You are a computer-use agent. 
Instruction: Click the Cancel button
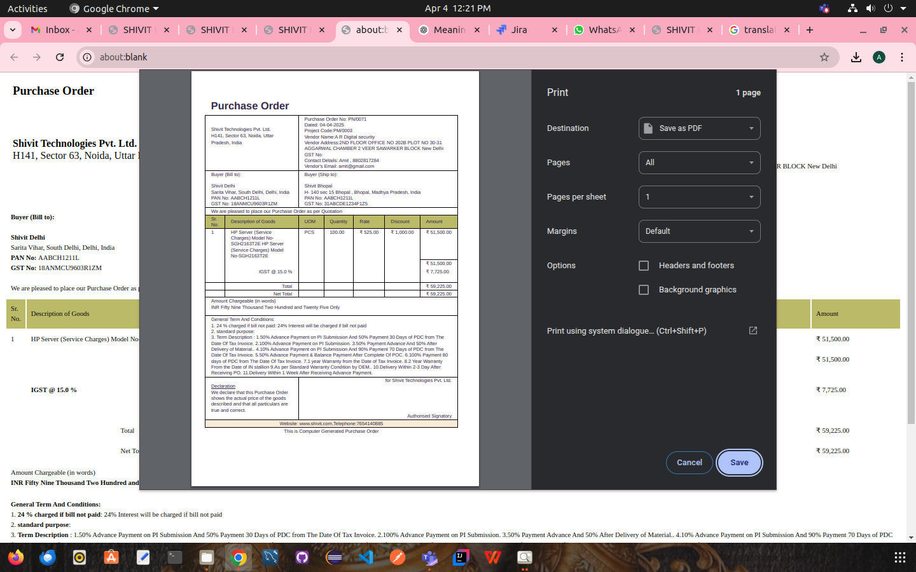(690, 463)
